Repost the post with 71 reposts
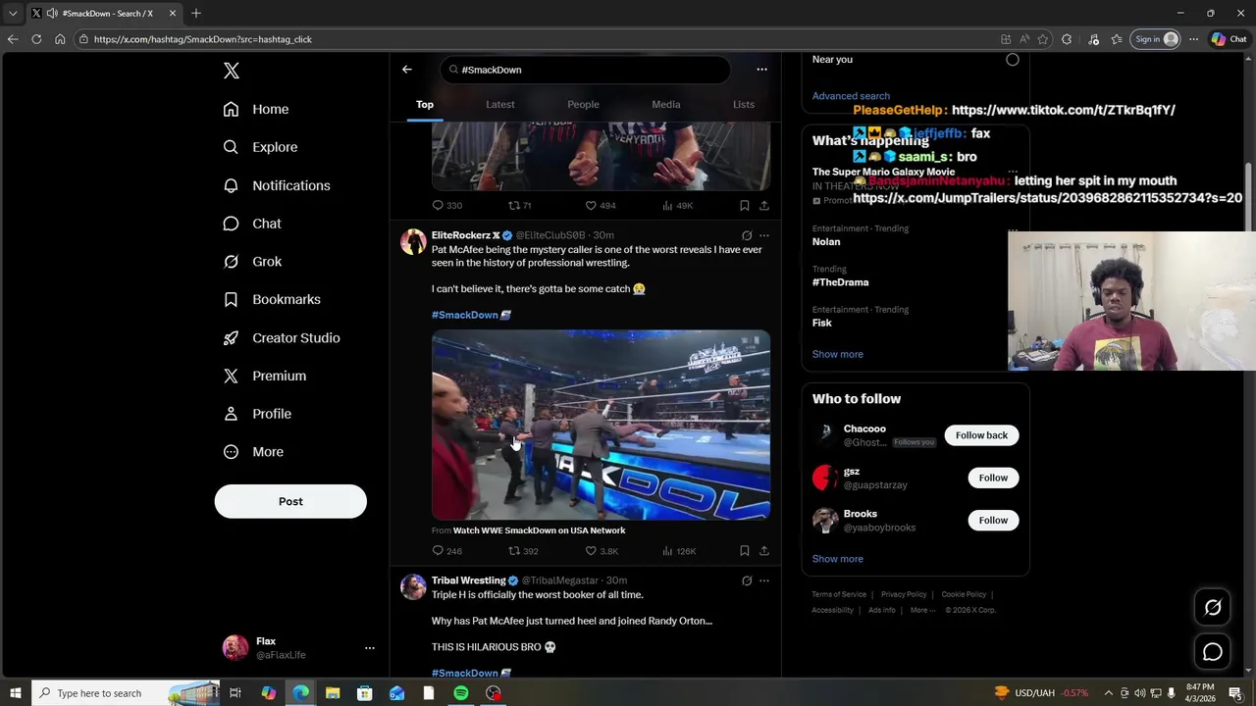Screen dimensions: 1256x706 coord(519,205)
